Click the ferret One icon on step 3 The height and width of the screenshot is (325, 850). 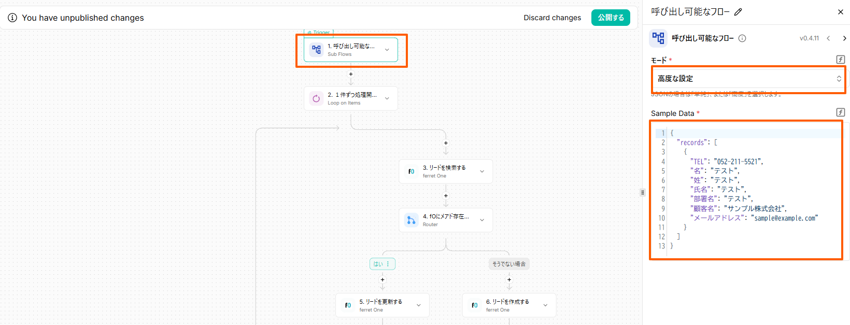coord(411,171)
